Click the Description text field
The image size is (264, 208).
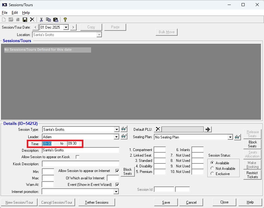coord(81,150)
